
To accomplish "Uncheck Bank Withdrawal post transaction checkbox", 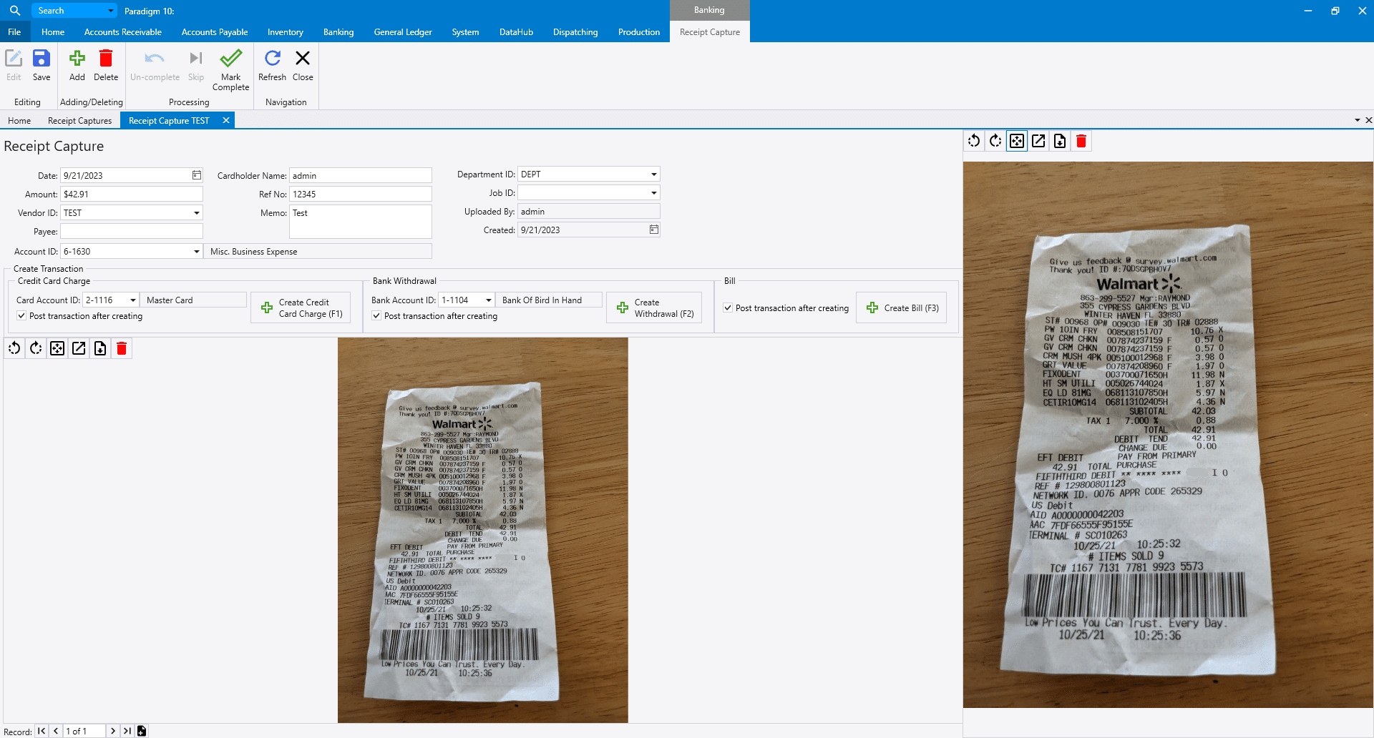I will 376,316.
